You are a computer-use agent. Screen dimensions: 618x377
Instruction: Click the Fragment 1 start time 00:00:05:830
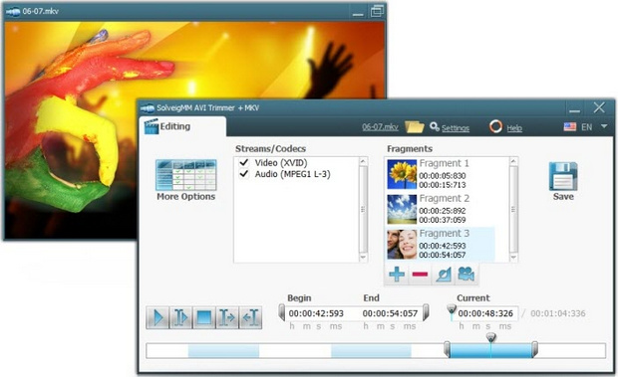[443, 176]
